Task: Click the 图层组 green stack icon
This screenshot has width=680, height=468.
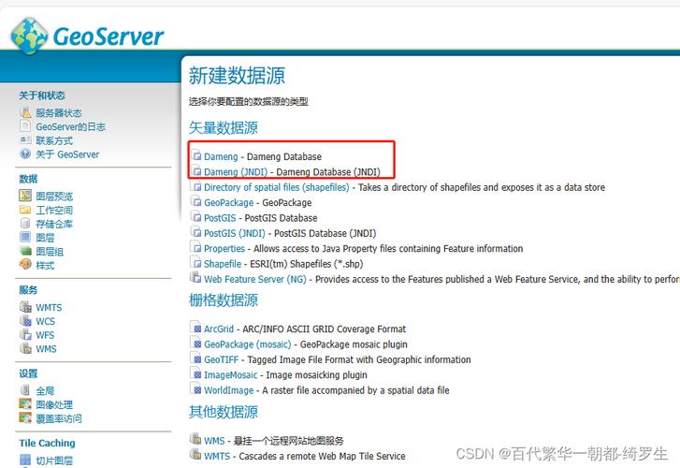Action: [25, 251]
